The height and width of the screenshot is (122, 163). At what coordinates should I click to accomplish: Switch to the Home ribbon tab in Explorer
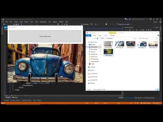94,35
